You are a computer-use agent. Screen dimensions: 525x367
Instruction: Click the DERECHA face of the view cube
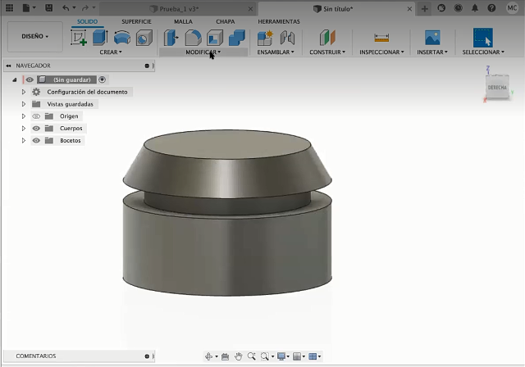click(496, 87)
